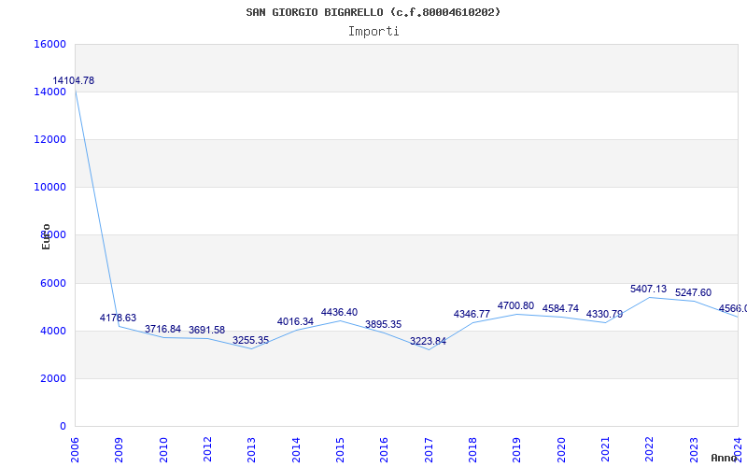Select the data label 3223.84

tap(428, 341)
